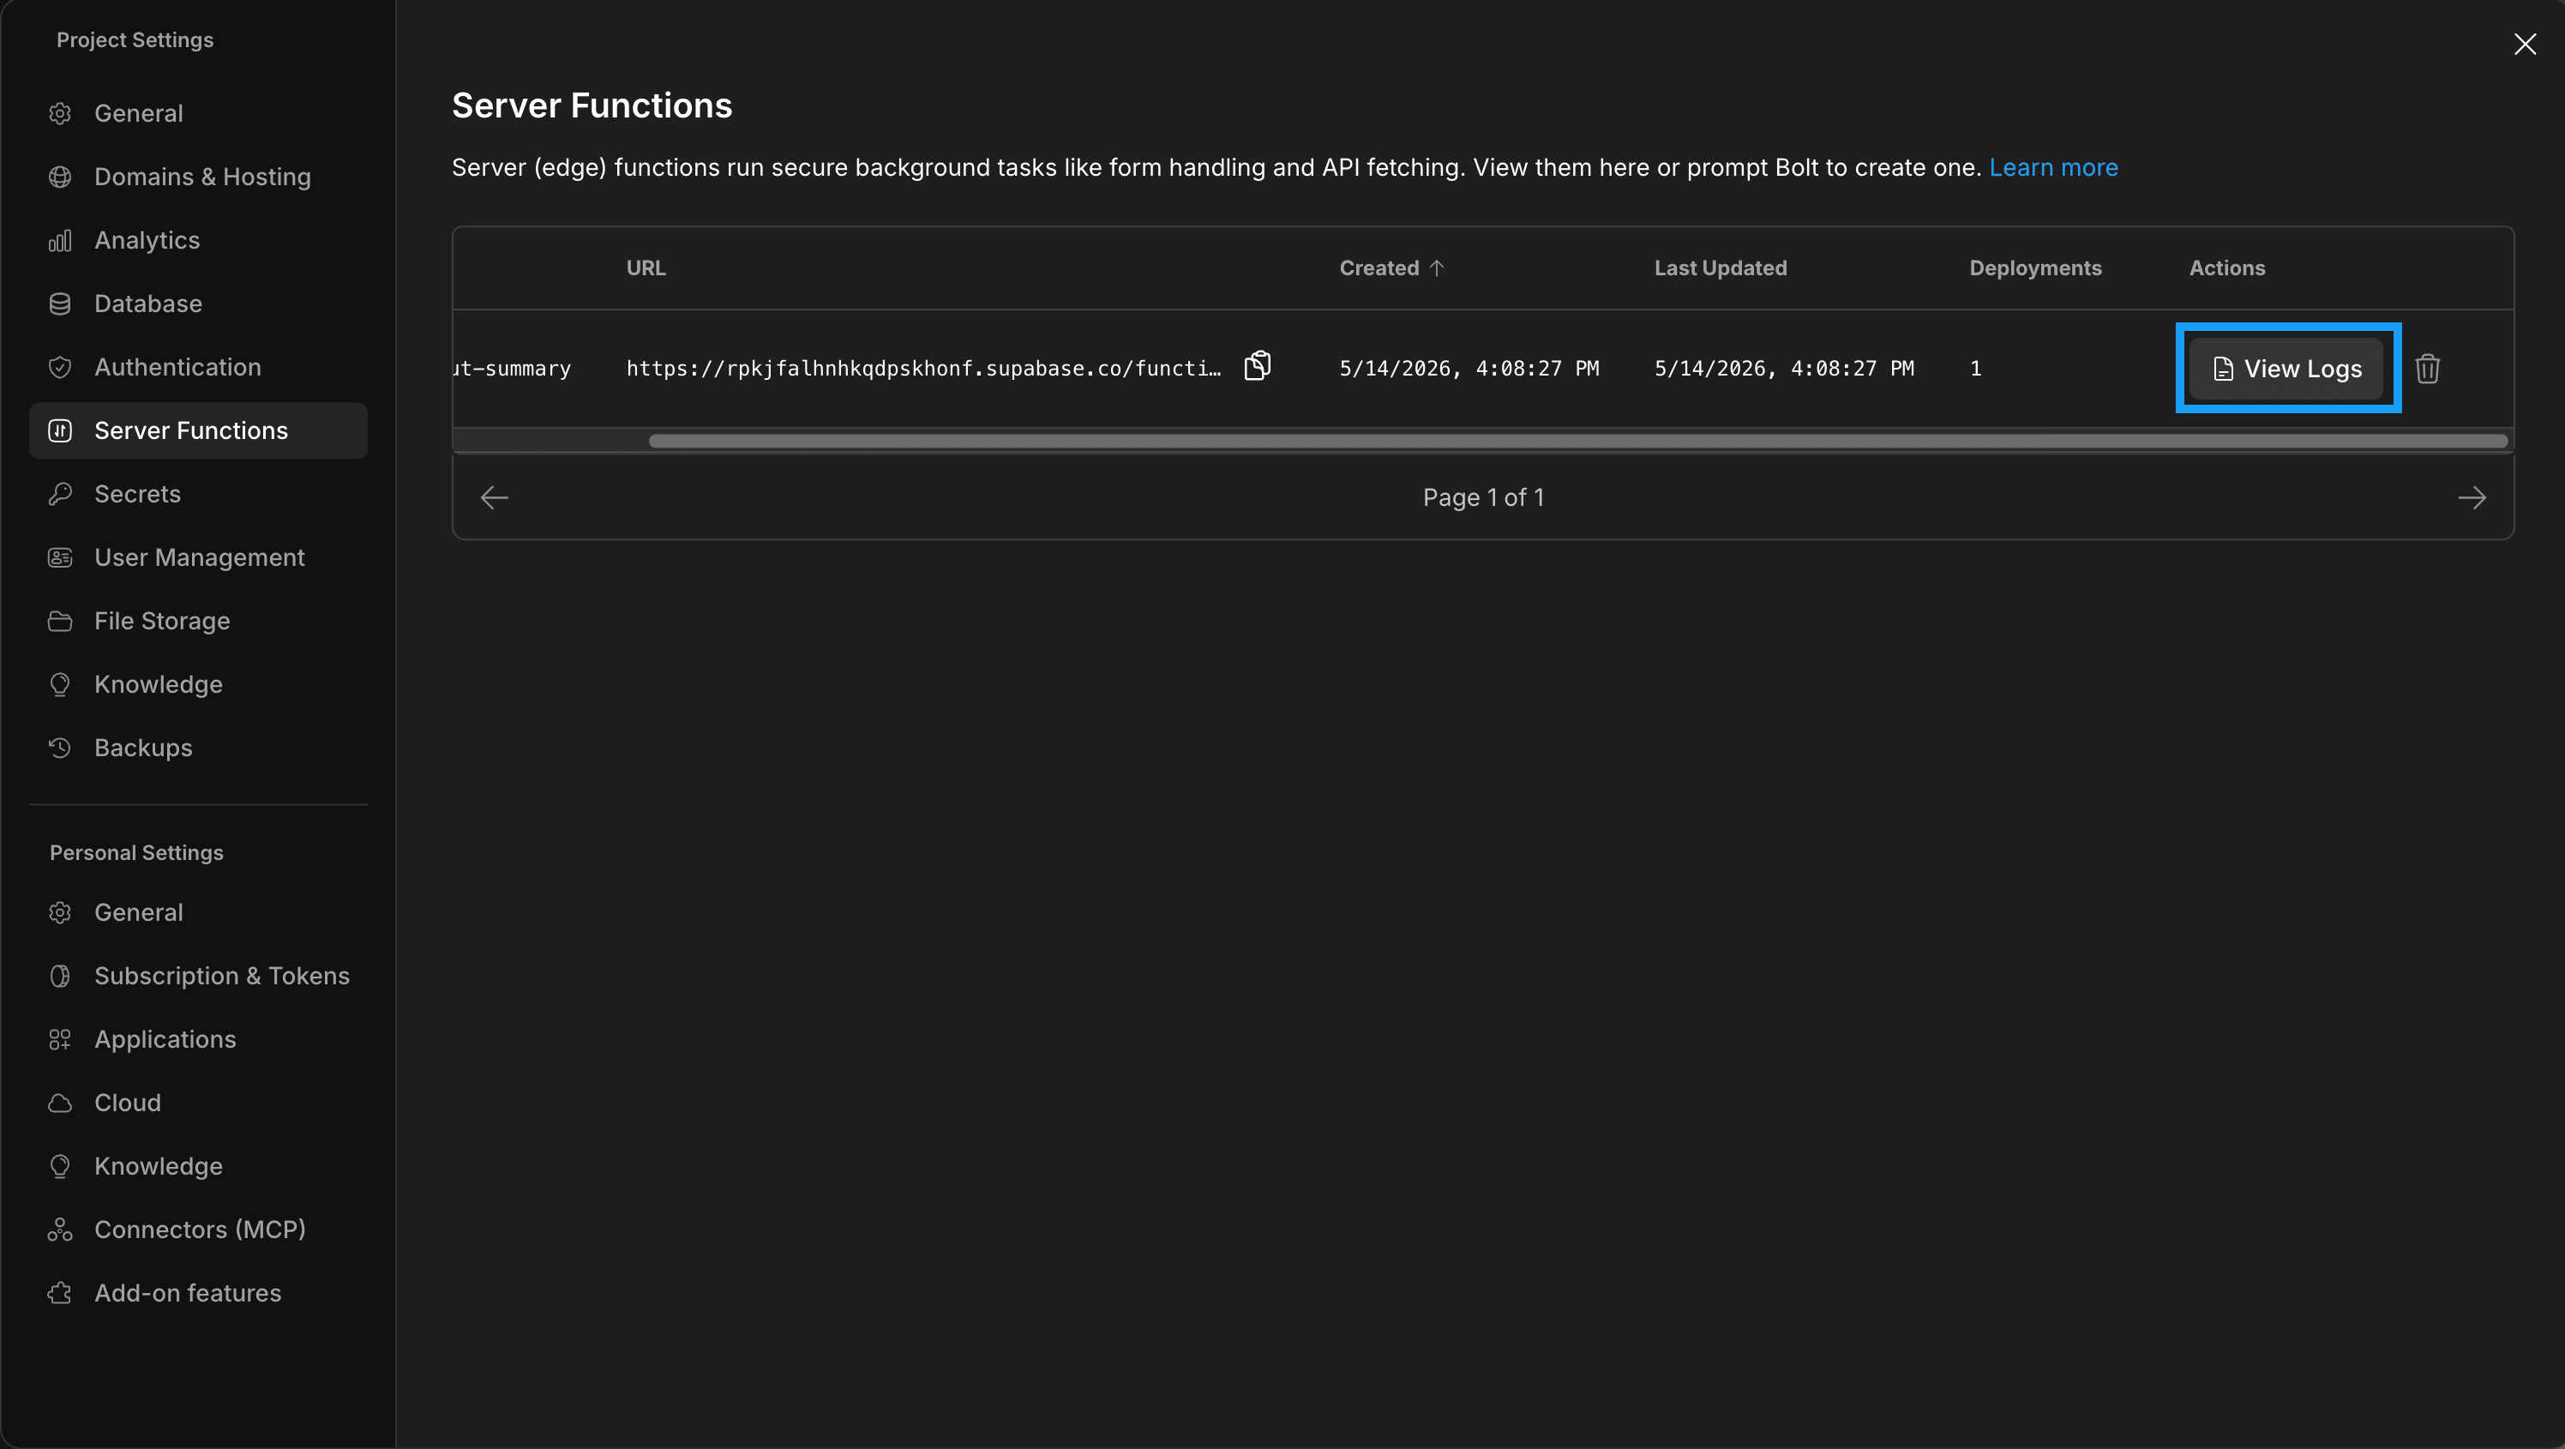Viewport: 2565px width, 1449px height.
Task: Click the Database cylinder icon
Action: (60, 304)
